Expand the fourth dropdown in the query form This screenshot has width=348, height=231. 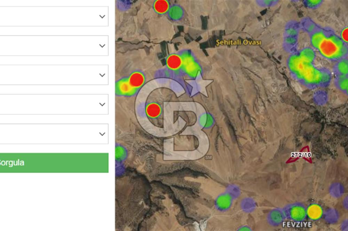(54, 104)
